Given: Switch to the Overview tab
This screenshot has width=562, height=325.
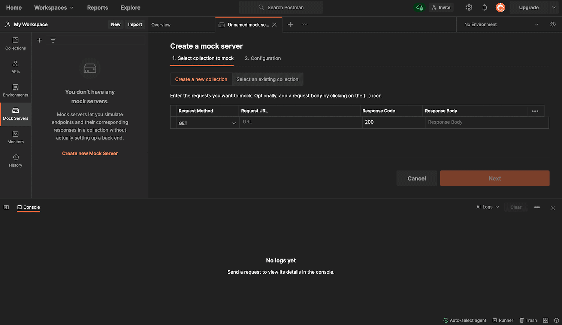Looking at the screenshot, I should 161,24.
